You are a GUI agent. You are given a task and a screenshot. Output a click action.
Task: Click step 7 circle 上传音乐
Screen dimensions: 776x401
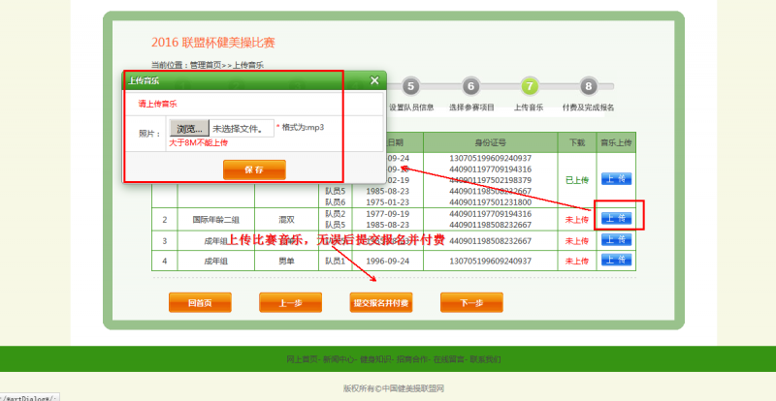(529, 87)
